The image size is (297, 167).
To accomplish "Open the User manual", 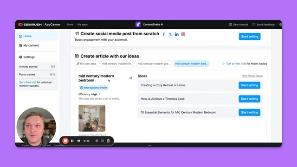I will click(238, 25).
